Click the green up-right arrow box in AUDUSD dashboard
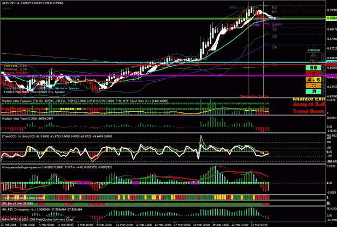This screenshot has width=337, height=227. click(x=313, y=92)
